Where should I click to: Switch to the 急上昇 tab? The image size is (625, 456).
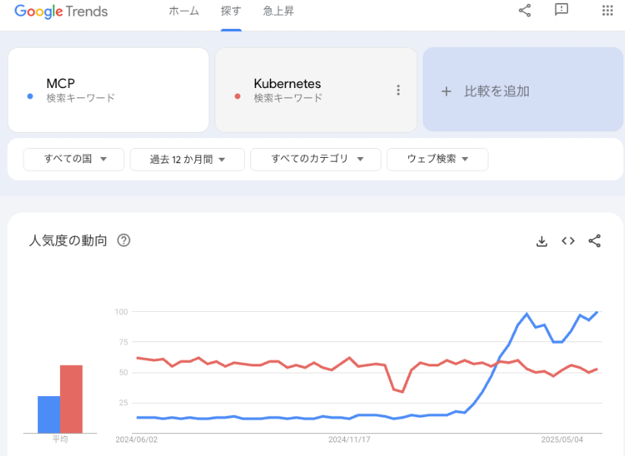pos(278,11)
